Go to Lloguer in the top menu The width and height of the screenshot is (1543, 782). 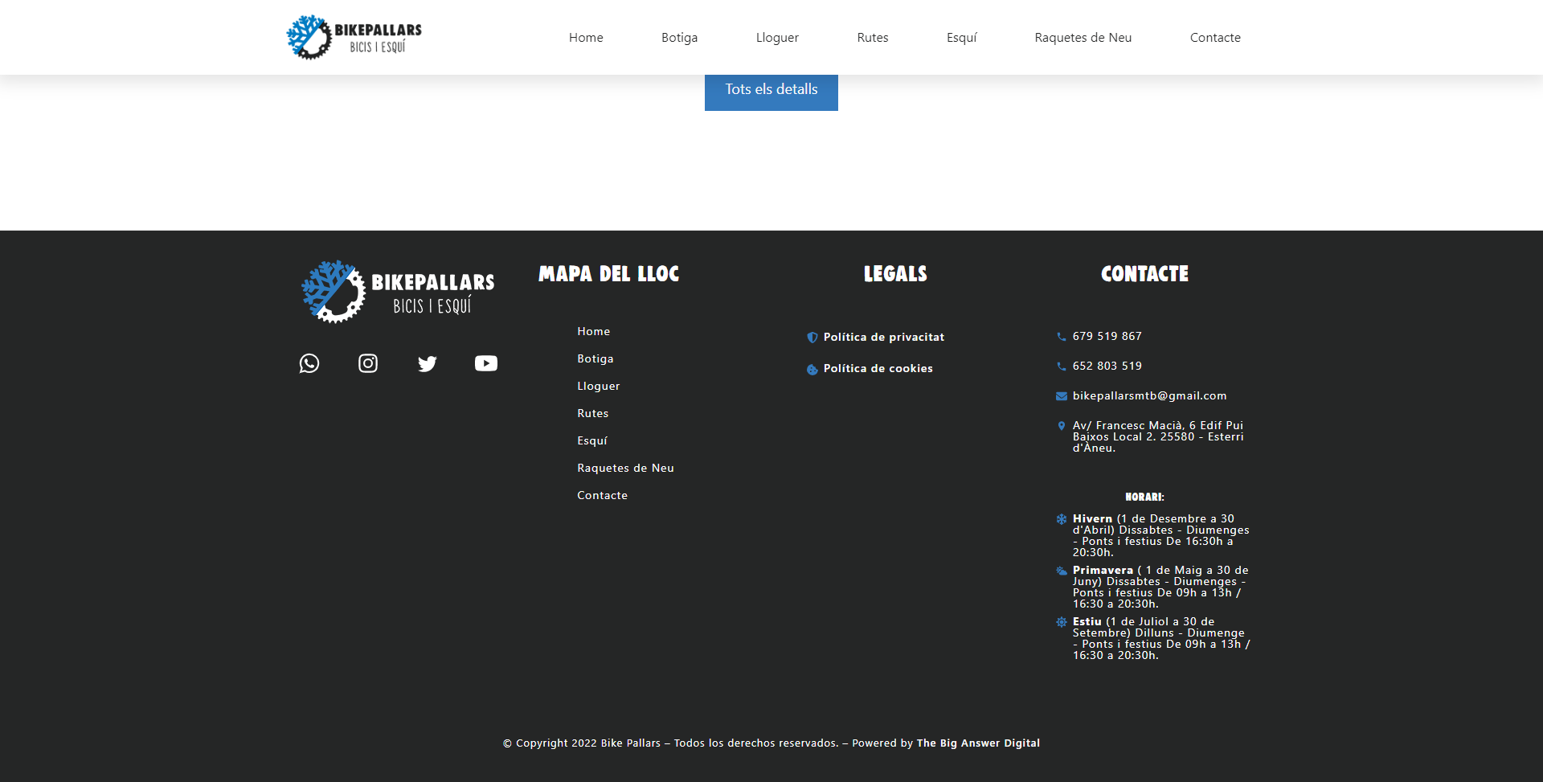tap(777, 38)
